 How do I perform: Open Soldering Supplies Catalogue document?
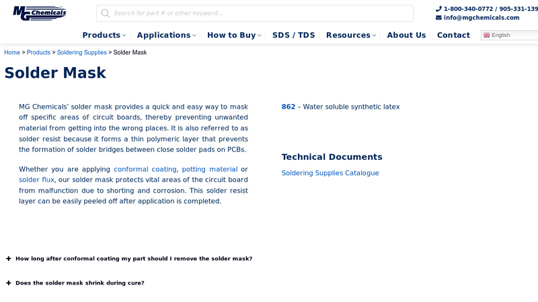point(330,173)
